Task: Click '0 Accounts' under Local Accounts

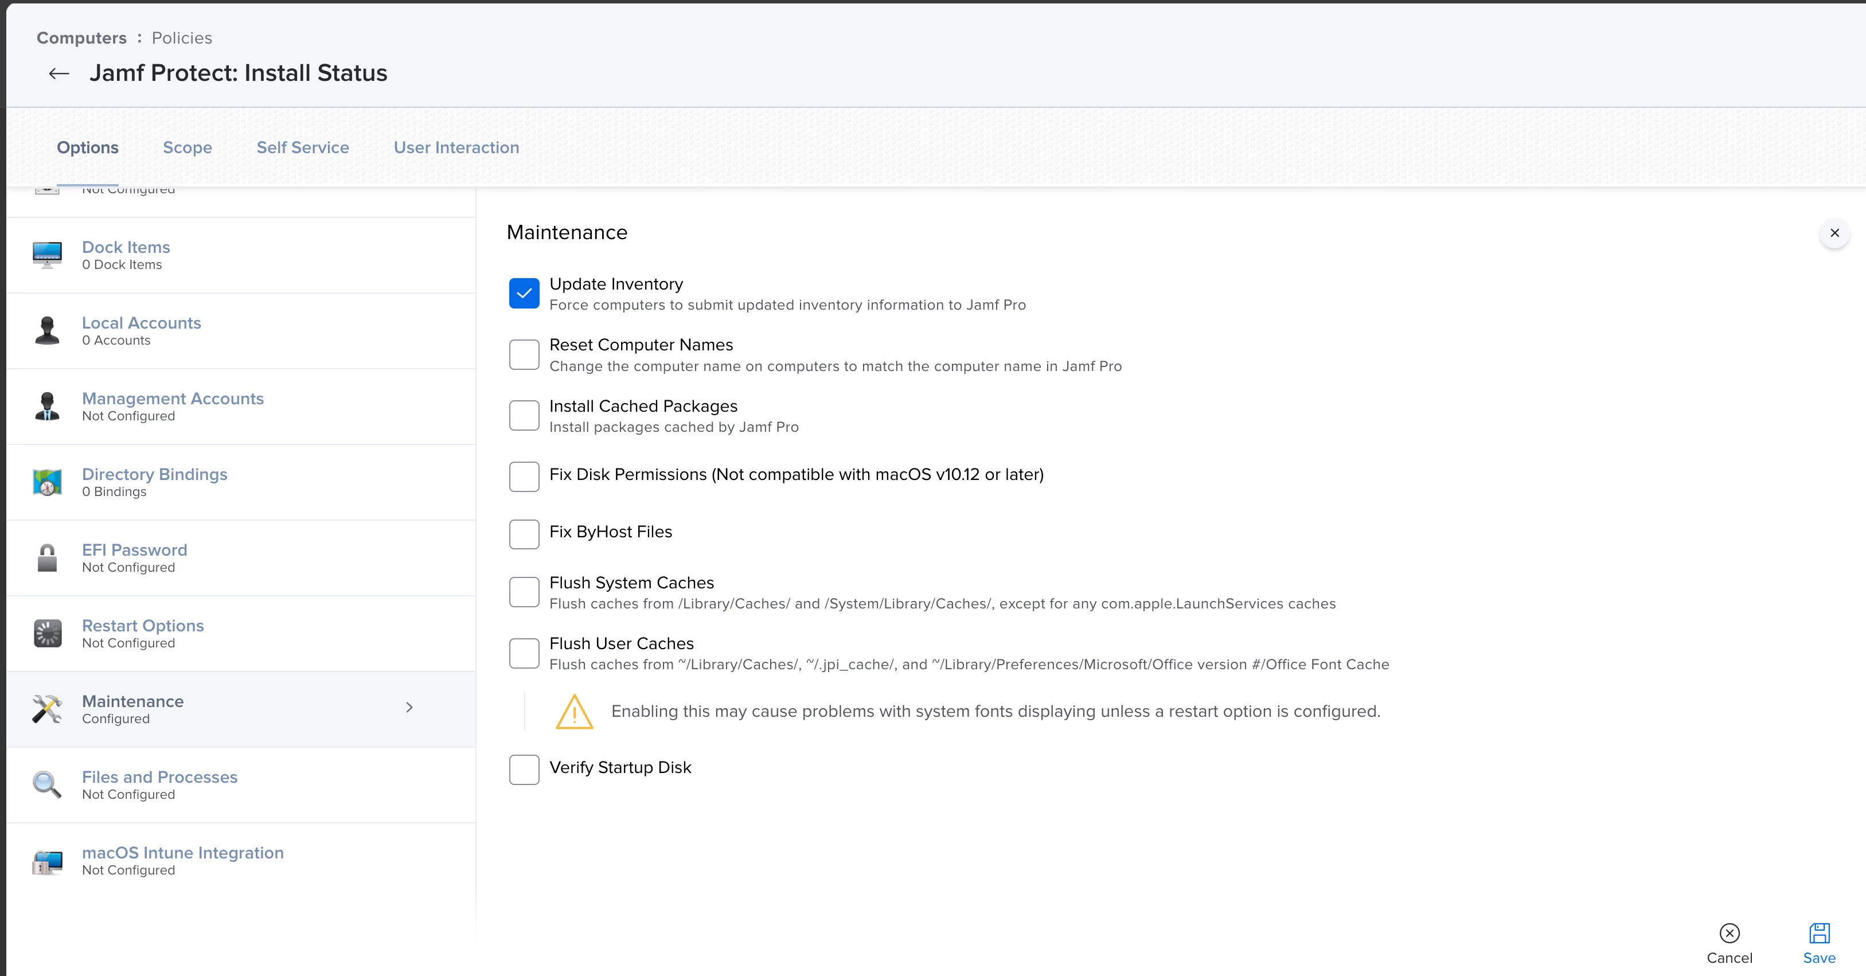Action: click(116, 341)
